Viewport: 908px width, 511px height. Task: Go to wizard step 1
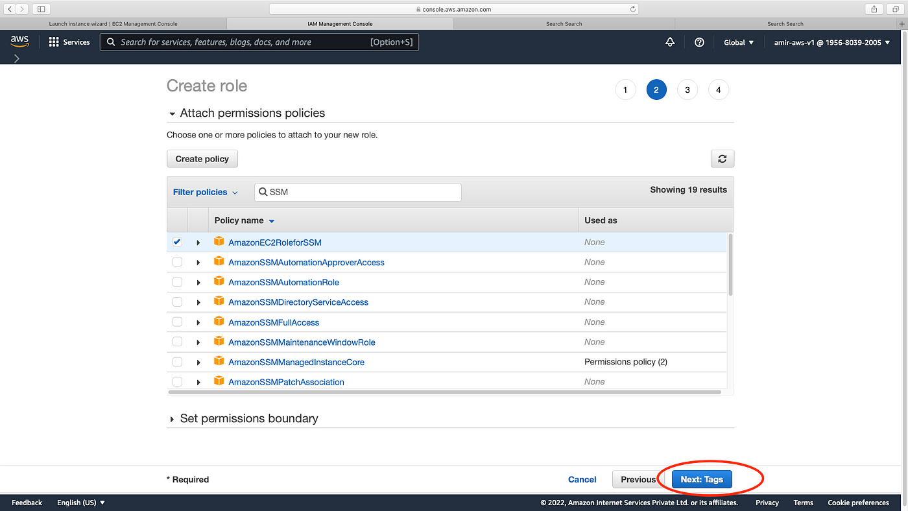coord(625,89)
